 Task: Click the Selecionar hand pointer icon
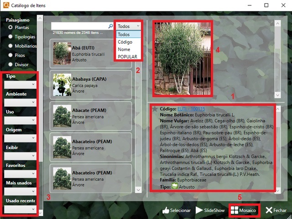tap(165, 210)
